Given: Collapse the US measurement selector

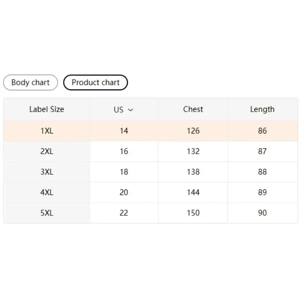Looking at the screenshot, I should [130, 109].
